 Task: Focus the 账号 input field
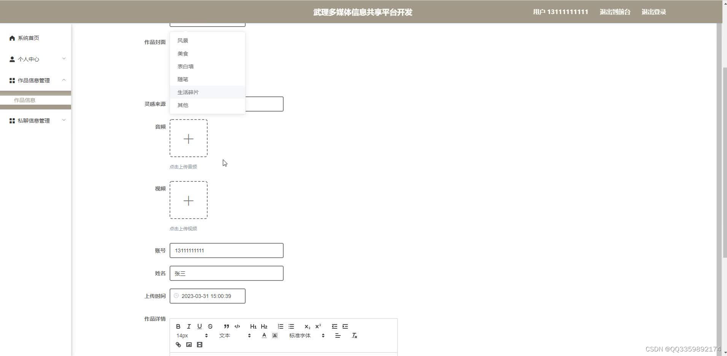(227, 250)
